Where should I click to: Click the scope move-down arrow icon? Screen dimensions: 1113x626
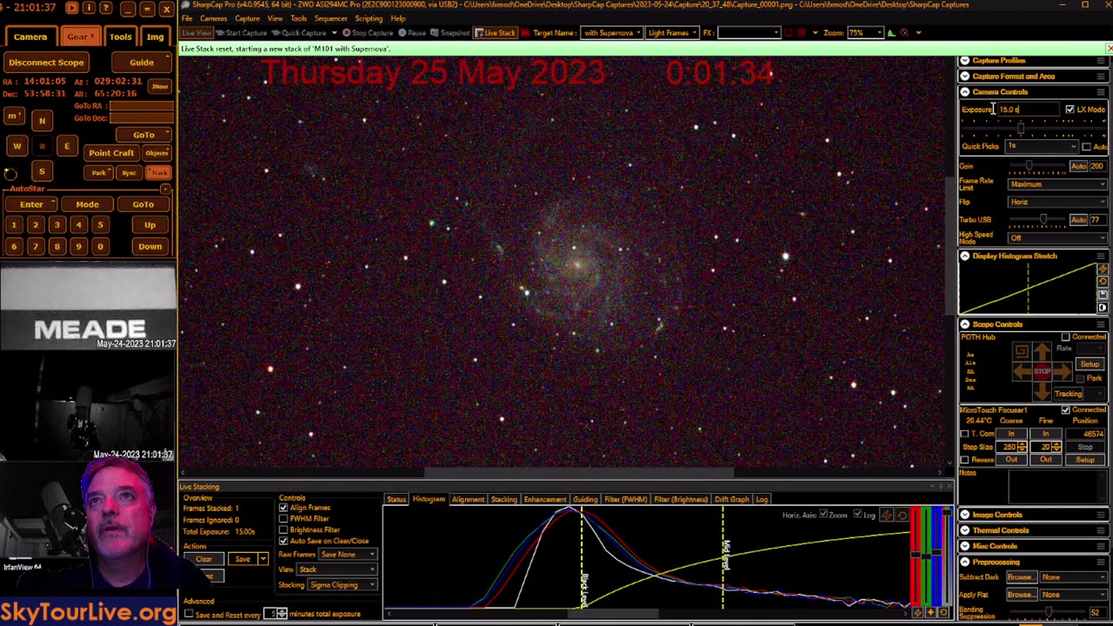[x=1042, y=392]
